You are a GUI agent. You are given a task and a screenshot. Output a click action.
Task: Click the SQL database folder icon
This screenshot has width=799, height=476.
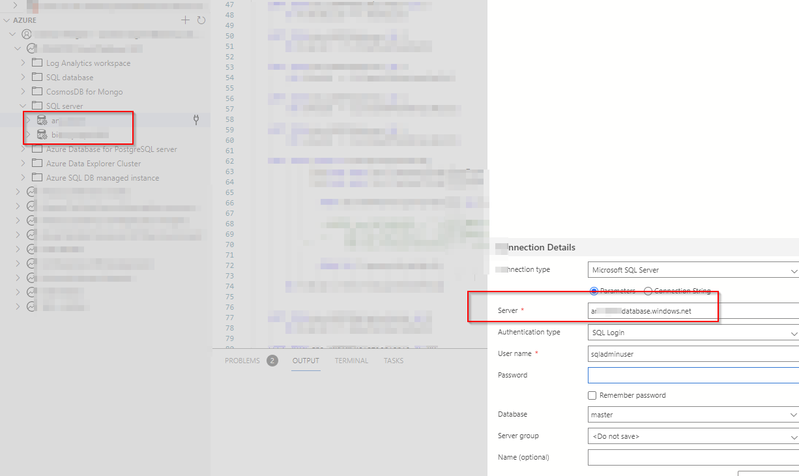click(x=36, y=77)
